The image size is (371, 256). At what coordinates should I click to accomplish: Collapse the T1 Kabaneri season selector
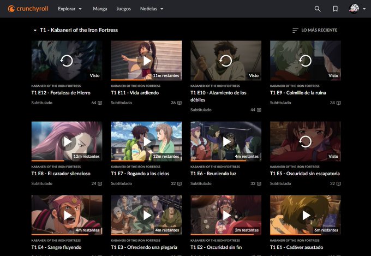click(x=75, y=30)
